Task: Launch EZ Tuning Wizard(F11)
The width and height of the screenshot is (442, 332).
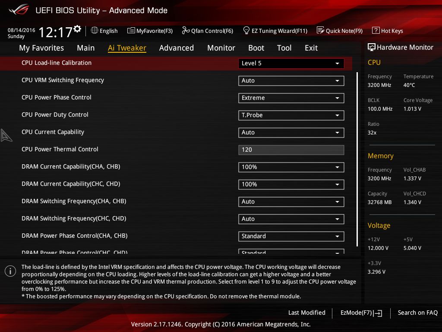Action: [x=275, y=31]
